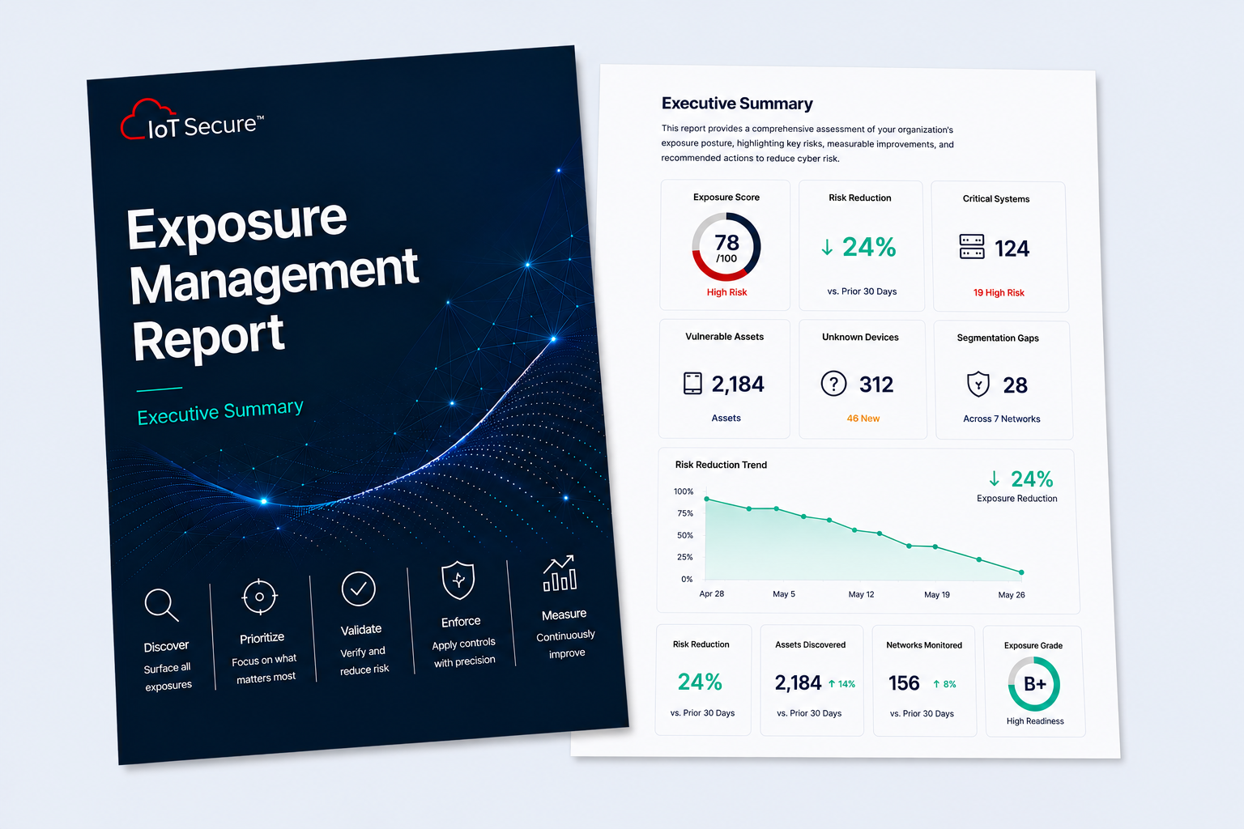Click the Apr 28 starting point on trend line
Screen dimensions: 1244x829
[706, 499]
